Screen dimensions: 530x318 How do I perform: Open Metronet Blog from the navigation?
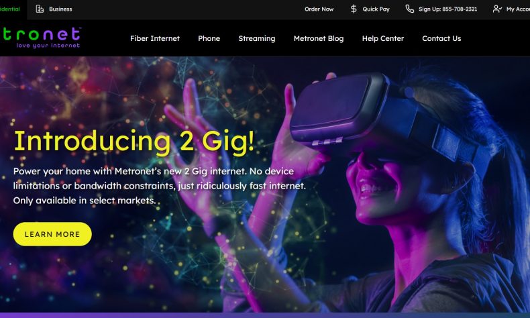(319, 38)
